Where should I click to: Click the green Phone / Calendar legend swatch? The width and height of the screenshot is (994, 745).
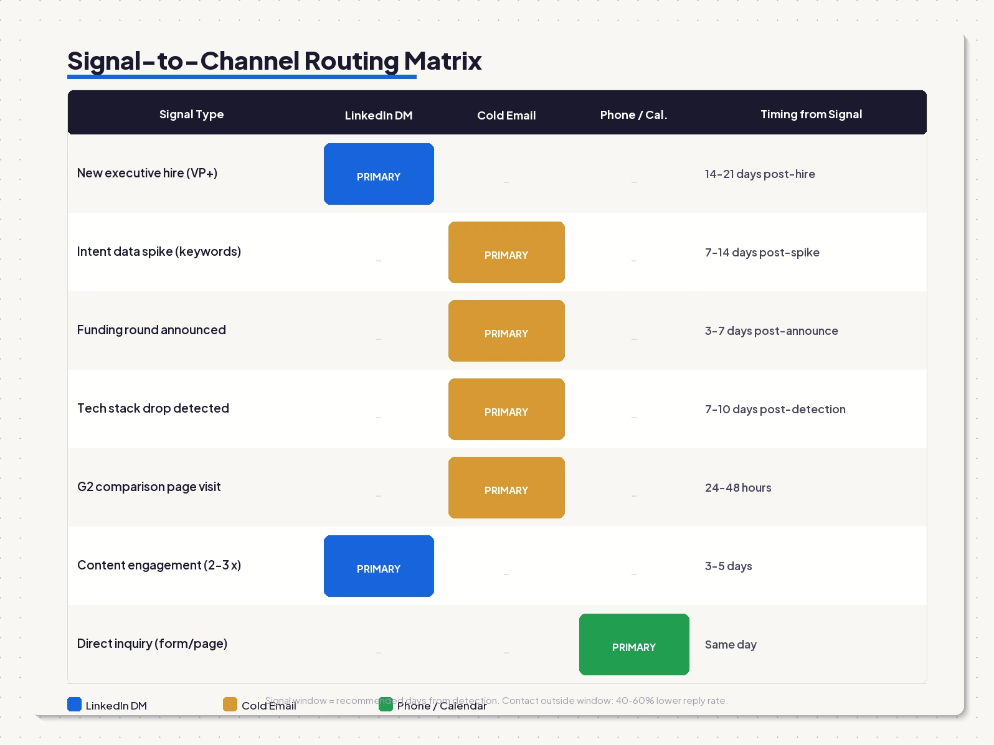pos(386,704)
